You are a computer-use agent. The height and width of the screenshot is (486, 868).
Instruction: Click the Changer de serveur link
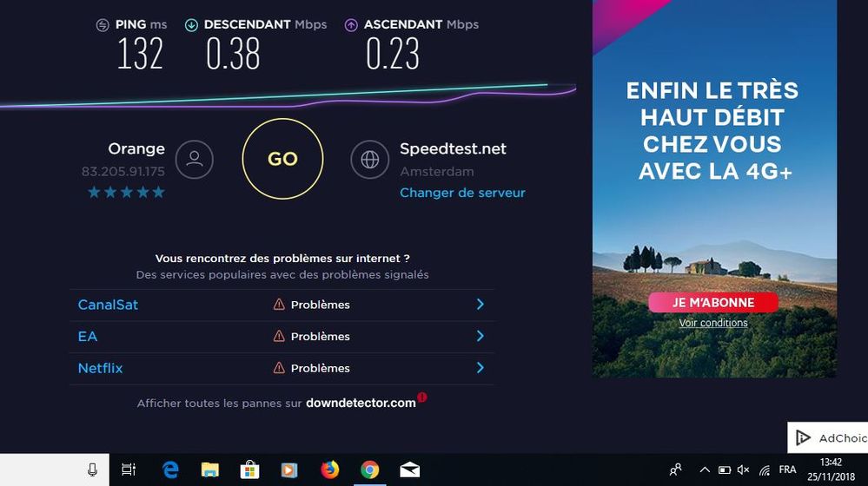click(462, 193)
